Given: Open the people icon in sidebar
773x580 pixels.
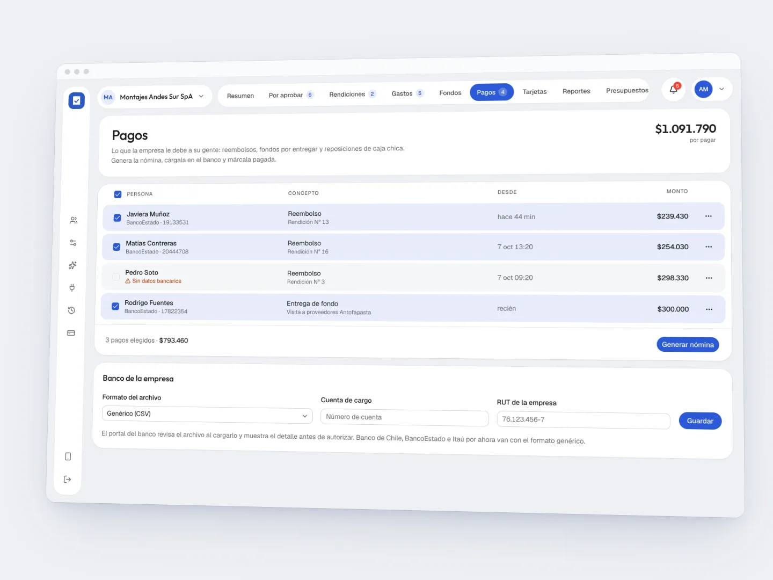Looking at the screenshot, I should (x=74, y=220).
